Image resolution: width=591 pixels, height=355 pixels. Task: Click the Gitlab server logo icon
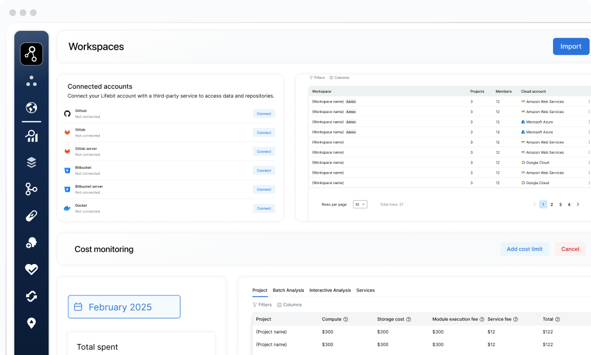67,152
